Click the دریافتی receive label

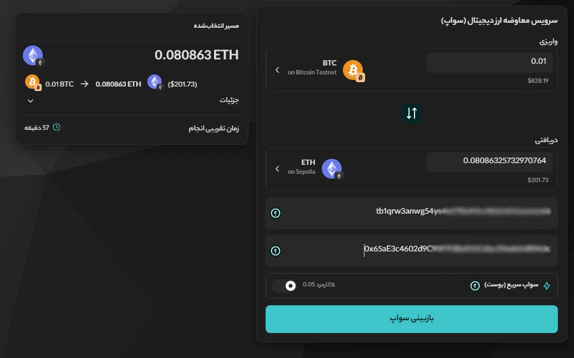tap(547, 140)
